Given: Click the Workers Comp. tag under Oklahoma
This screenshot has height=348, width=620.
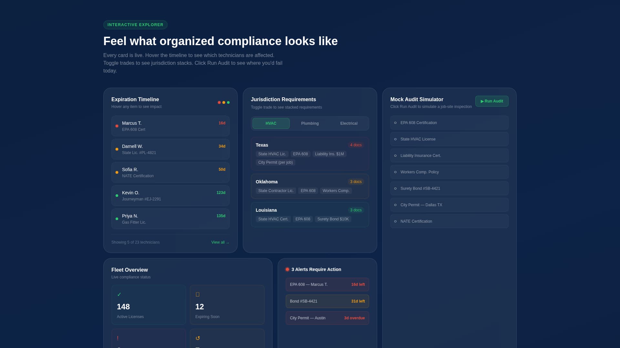Looking at the screenshot, I should coord(336,191).
